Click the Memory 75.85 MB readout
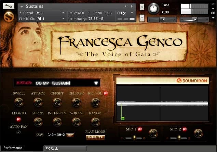Image resolution: width=217 pixels, height=152 pixels. coord(96,19)
